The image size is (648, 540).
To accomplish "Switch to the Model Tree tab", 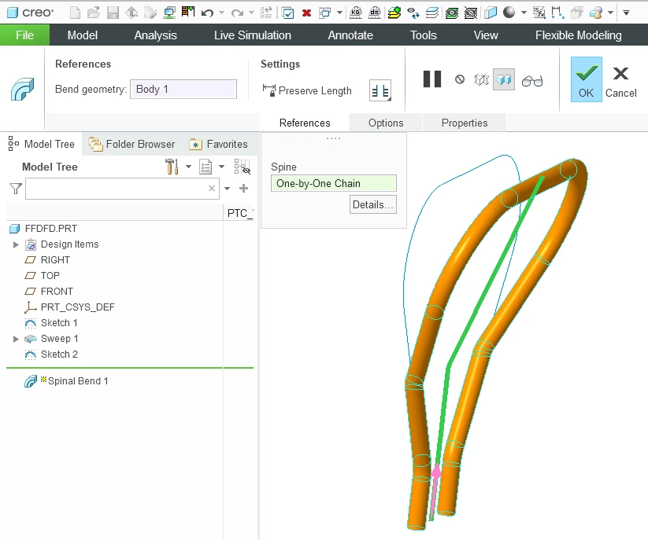I will [41, 144].
